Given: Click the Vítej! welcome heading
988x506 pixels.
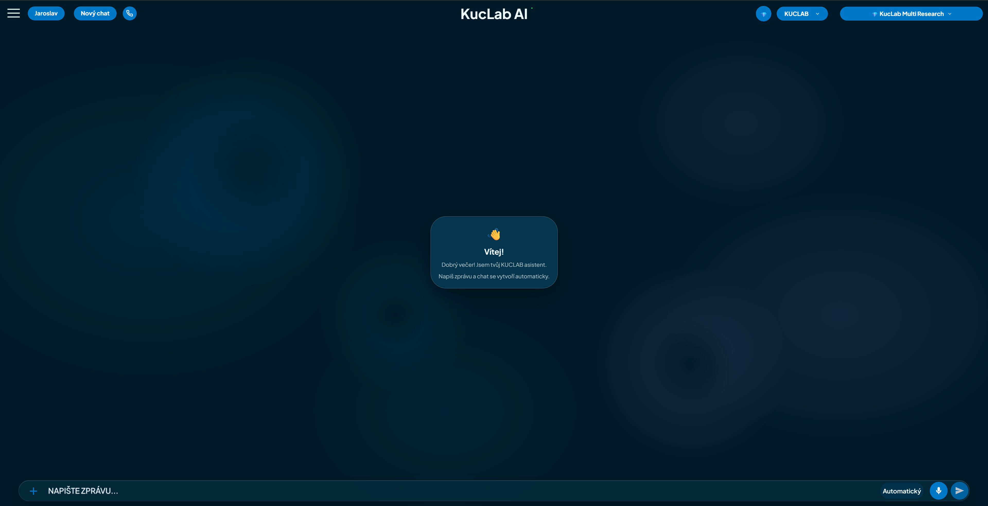Looking at the screenshot, I should pos(494,252).
